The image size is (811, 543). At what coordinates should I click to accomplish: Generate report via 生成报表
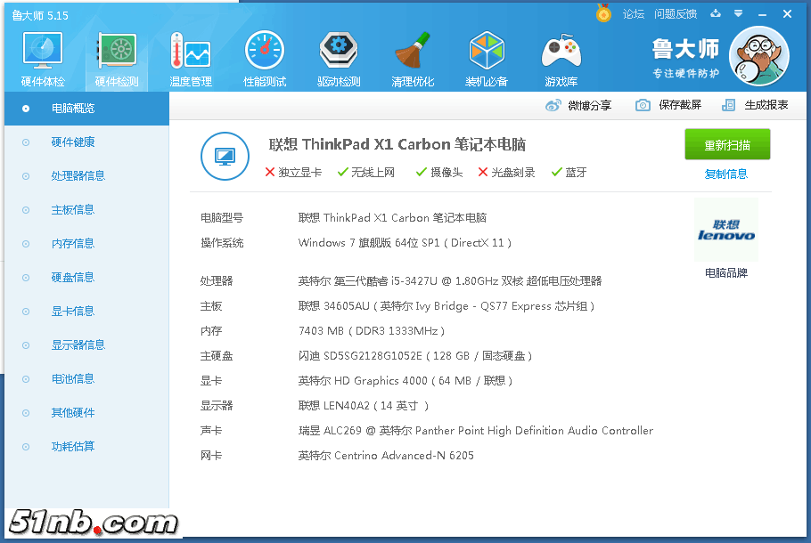756,105
